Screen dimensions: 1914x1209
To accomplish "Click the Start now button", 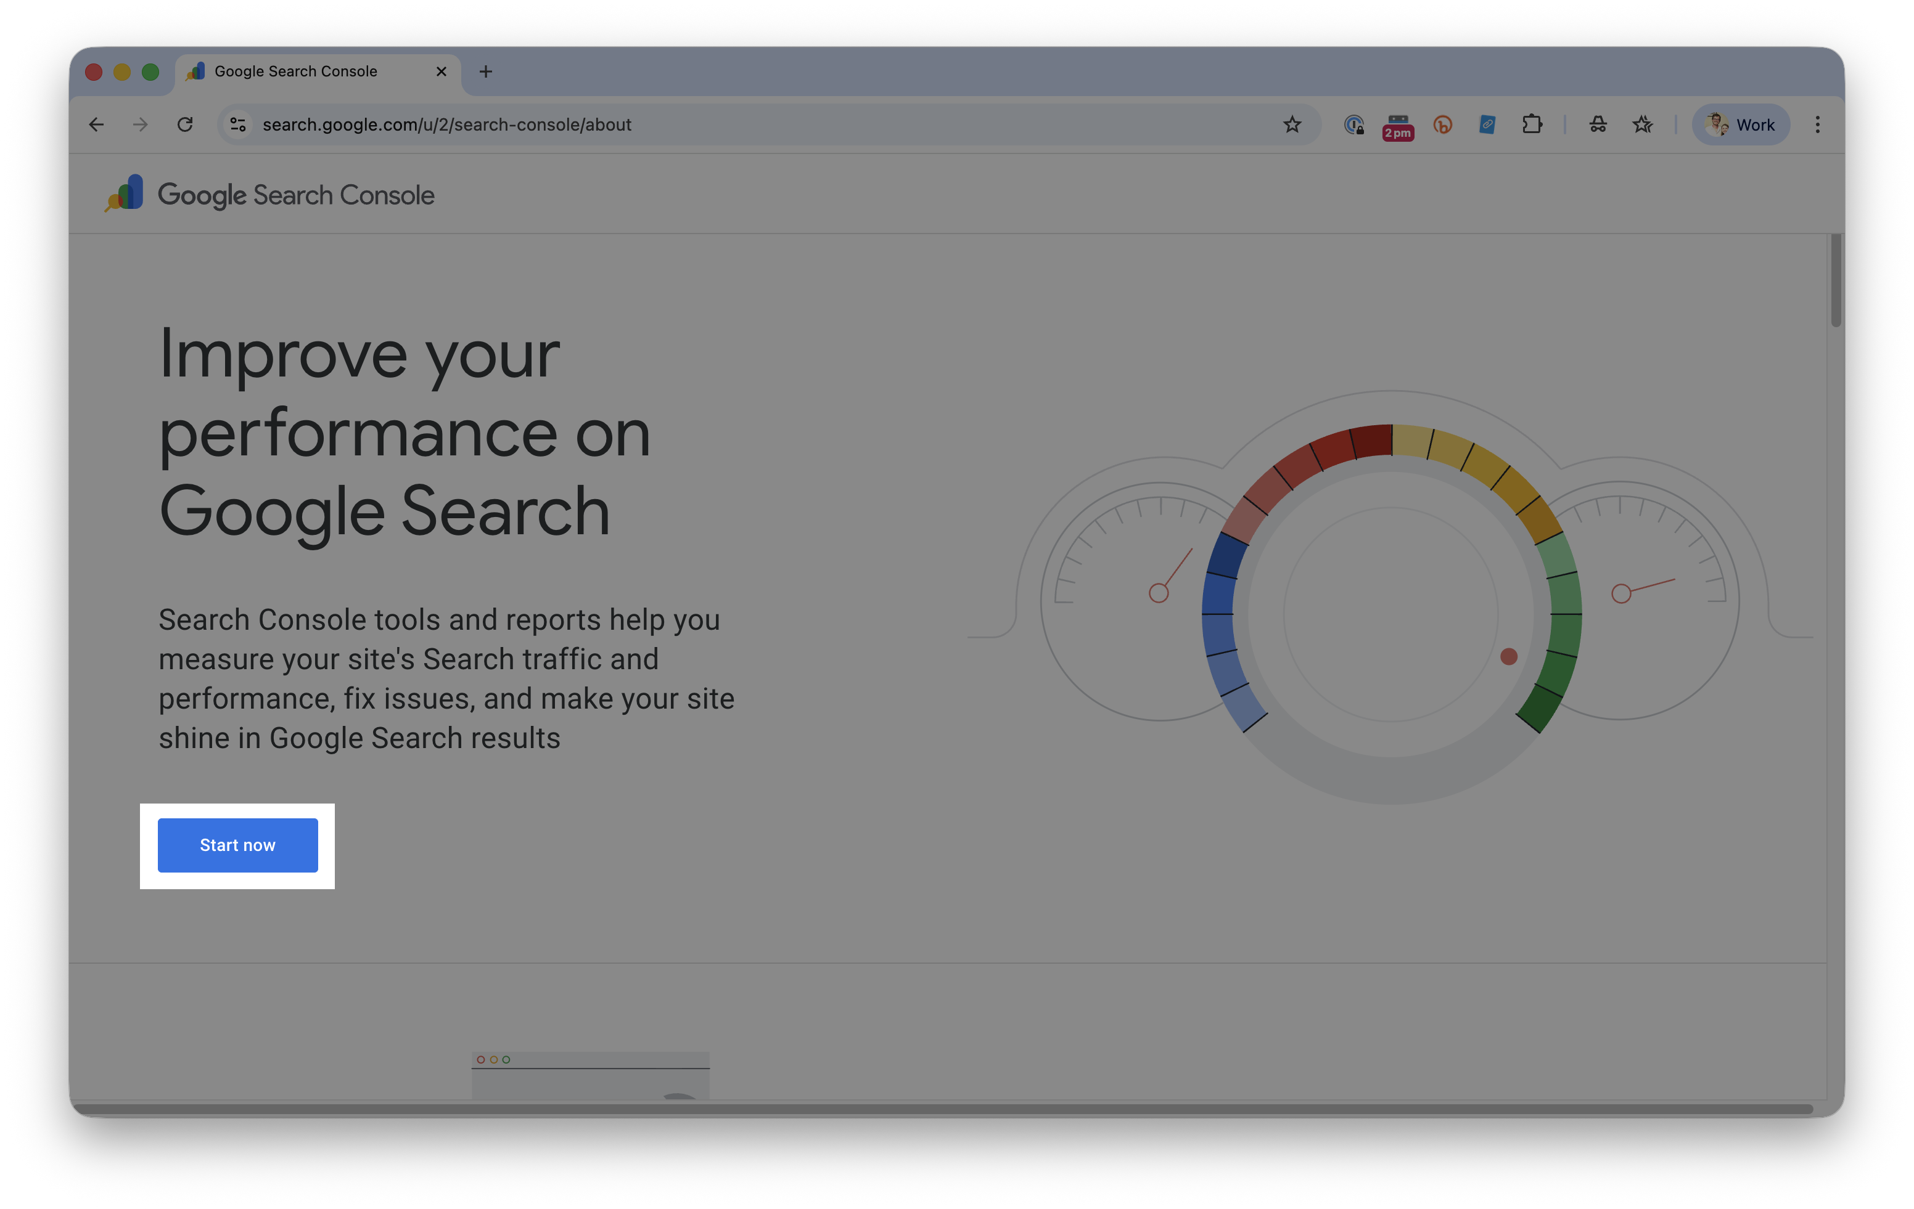I will [237, 845].
